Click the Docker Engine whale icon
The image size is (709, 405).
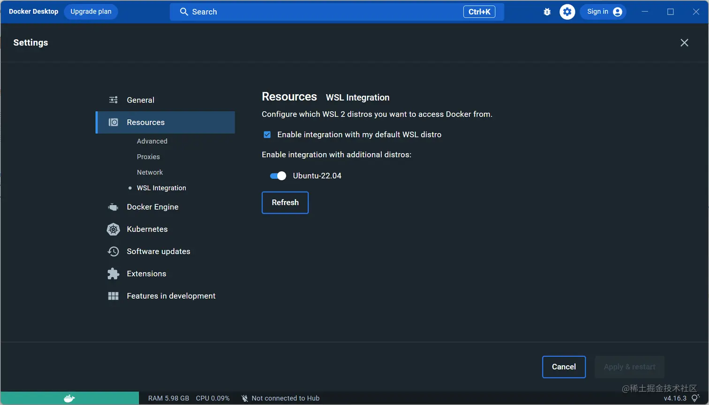coord(113,207)
